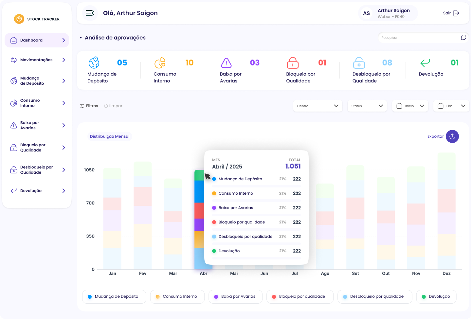Open Movimentações in the sidebar

37,60
